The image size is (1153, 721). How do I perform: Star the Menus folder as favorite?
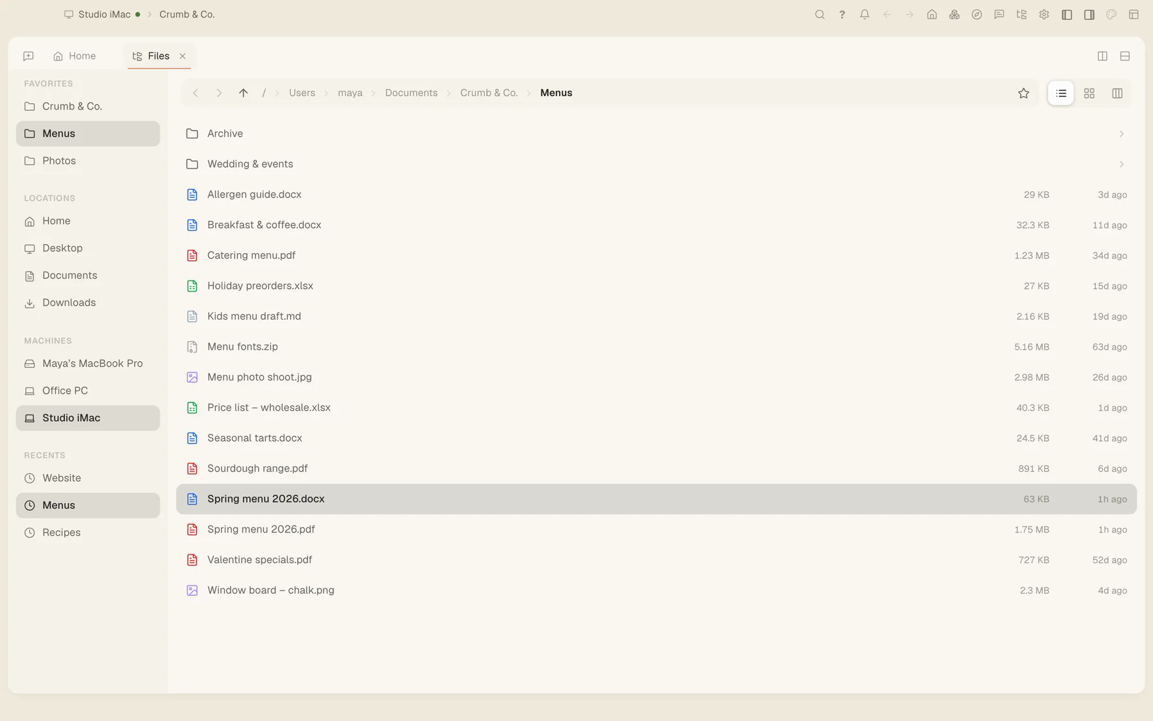pyautogui.click(x=1023, y=93)
